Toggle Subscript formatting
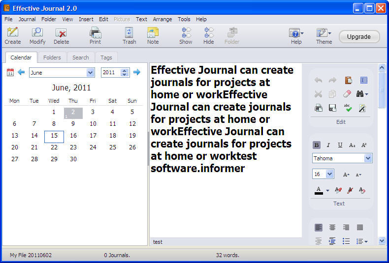Image resolution: width=389 pixels, height=263 pixels. tap(352, 145)
